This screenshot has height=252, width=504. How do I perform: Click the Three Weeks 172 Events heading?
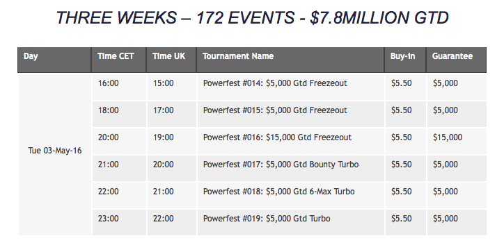click(252, 17)
